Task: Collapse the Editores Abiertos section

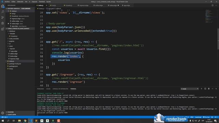Action: (20, 9)
